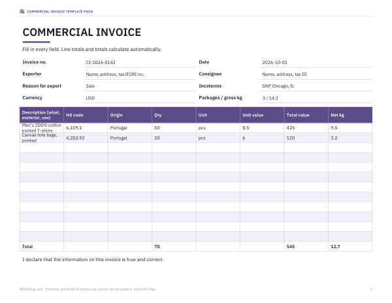Click the "Invoice no." label
Image resolution: width=392 pixels, height=303 pixels.
[x=35, y=62]
